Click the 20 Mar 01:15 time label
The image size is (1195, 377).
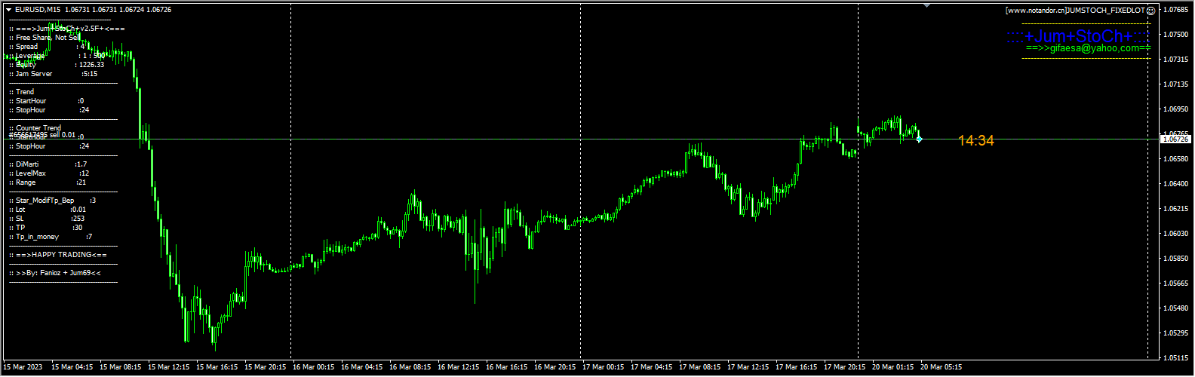pos(893,367)
